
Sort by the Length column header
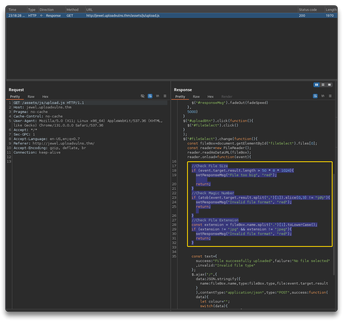pyautogui.click(x=331, y=10)
